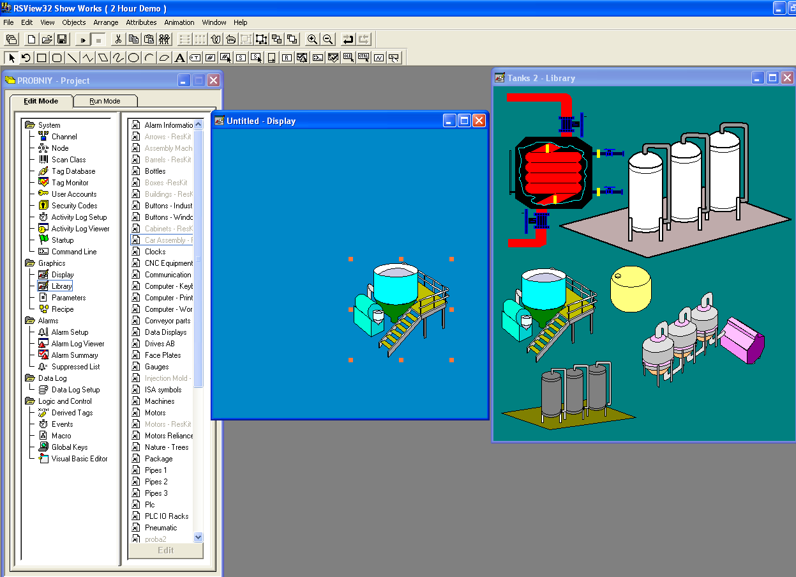Open the Objects menu
Viewport: 796px width, 577px height.
tap(74, 22)
